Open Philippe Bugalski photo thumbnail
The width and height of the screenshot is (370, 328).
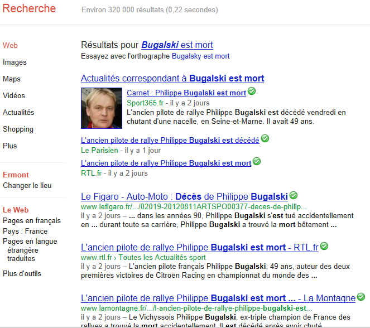(102, 108)
